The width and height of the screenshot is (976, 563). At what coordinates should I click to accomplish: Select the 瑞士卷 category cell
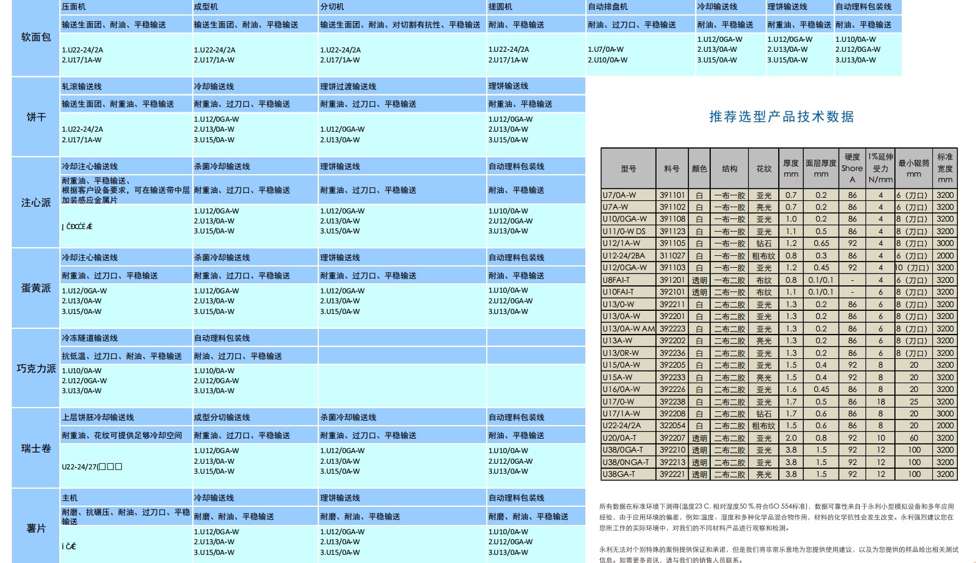point(36,448)
